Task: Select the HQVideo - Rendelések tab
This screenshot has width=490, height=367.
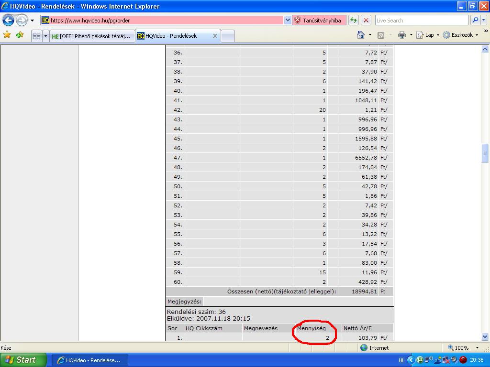Action: click(175, 36)
